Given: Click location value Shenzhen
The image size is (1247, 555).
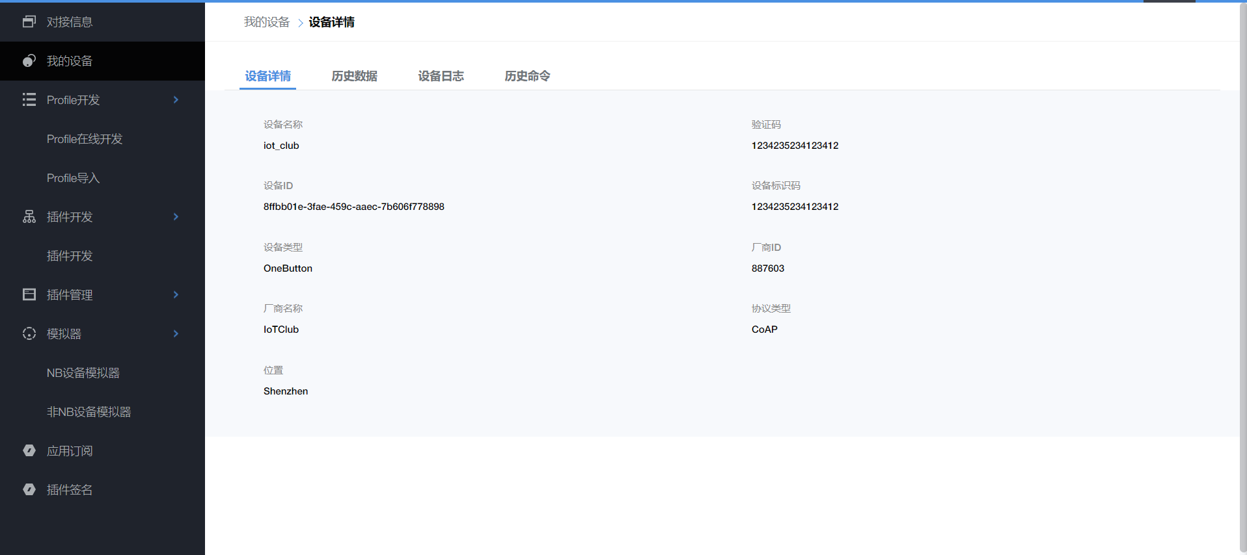Looking at the screenshot, I should point(286,391).
